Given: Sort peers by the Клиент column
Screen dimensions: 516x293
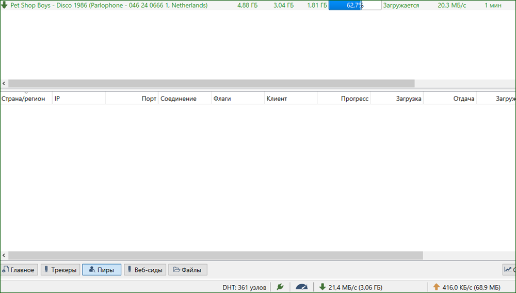Looking at the screenshot, I should coord(291,99).
